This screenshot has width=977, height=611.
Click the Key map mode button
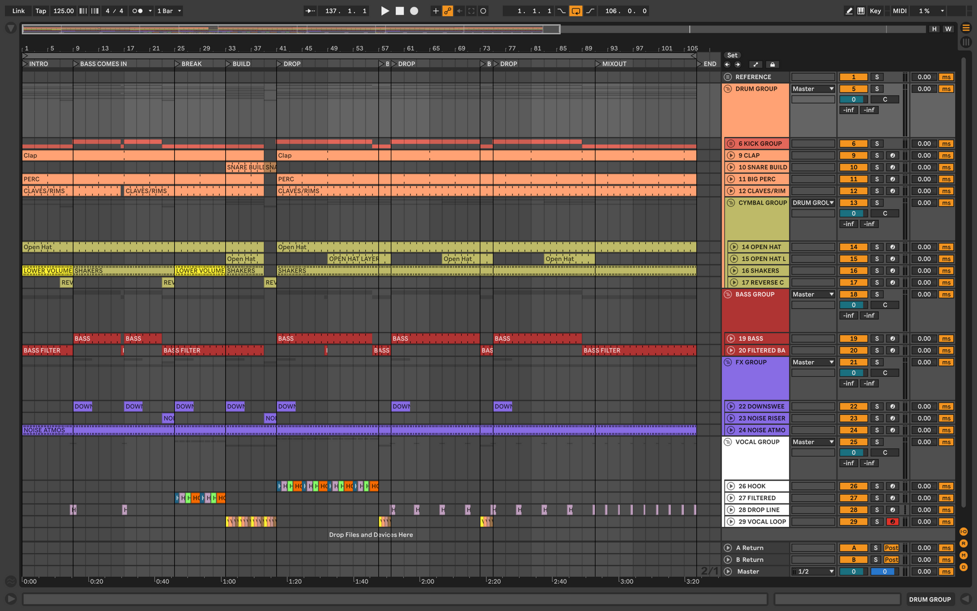tap(876, 11)
